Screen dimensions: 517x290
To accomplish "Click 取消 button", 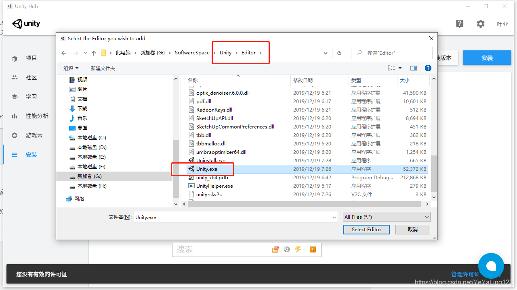I will pos(413,229).
